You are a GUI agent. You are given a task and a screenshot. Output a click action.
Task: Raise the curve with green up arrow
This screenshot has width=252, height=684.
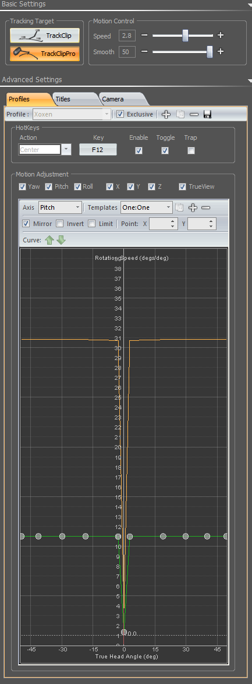pos(49,241)
